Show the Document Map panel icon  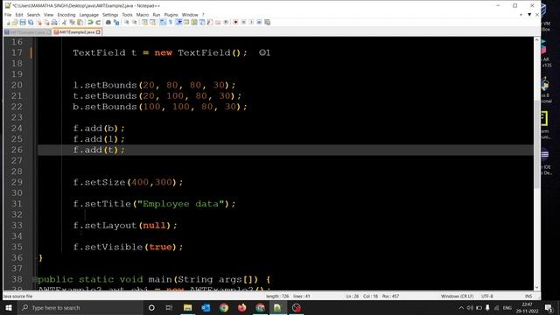point(194,22)
